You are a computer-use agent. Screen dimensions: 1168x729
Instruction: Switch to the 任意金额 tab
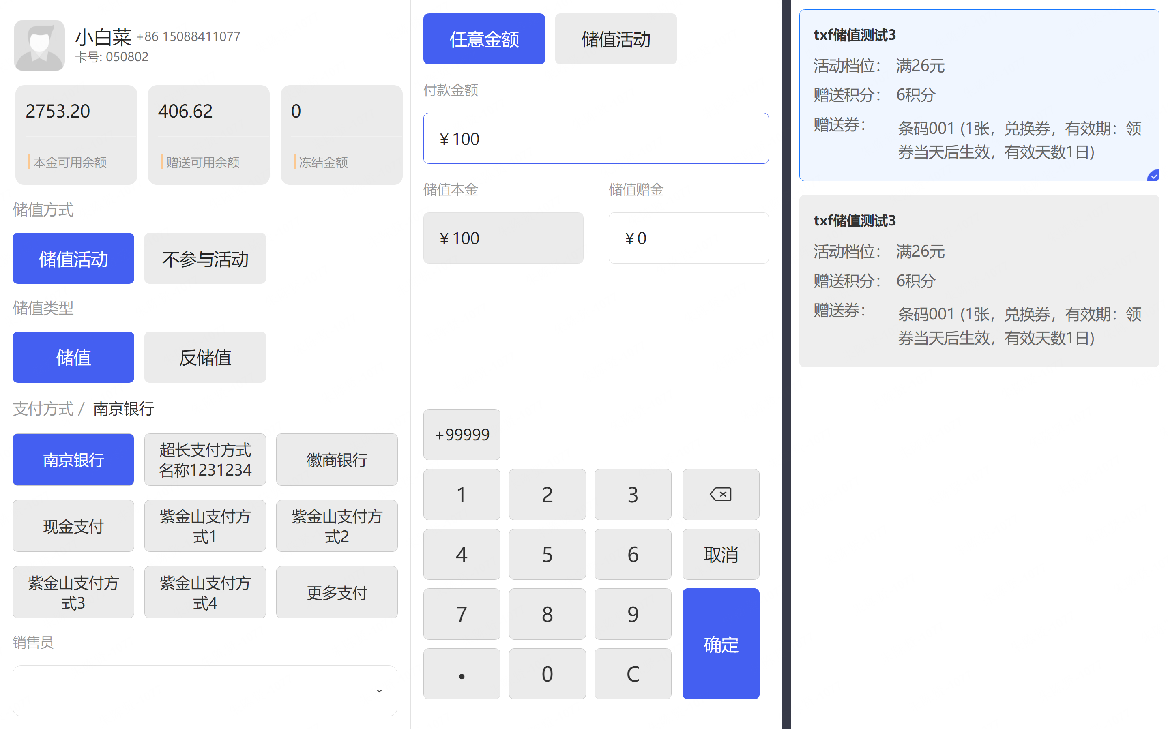(484, 39)
